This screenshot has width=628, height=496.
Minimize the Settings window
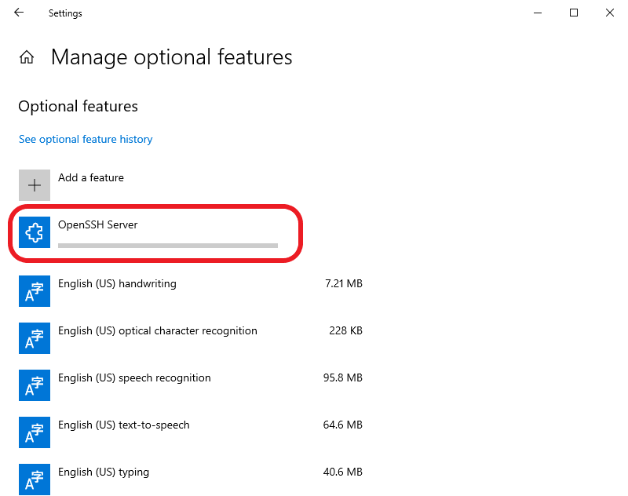[538, 13]
